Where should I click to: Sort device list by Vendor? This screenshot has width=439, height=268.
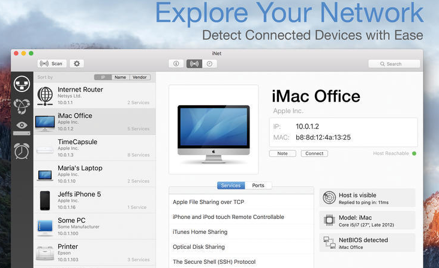[140, 77]
